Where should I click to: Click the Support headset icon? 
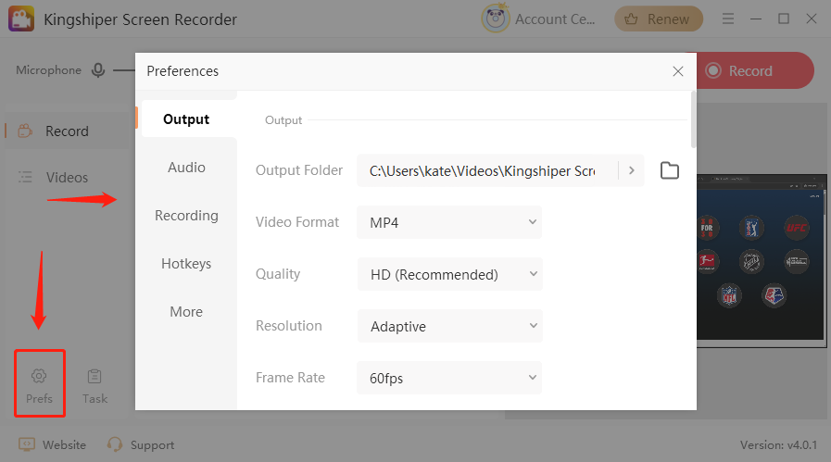[x=115, y=444]
